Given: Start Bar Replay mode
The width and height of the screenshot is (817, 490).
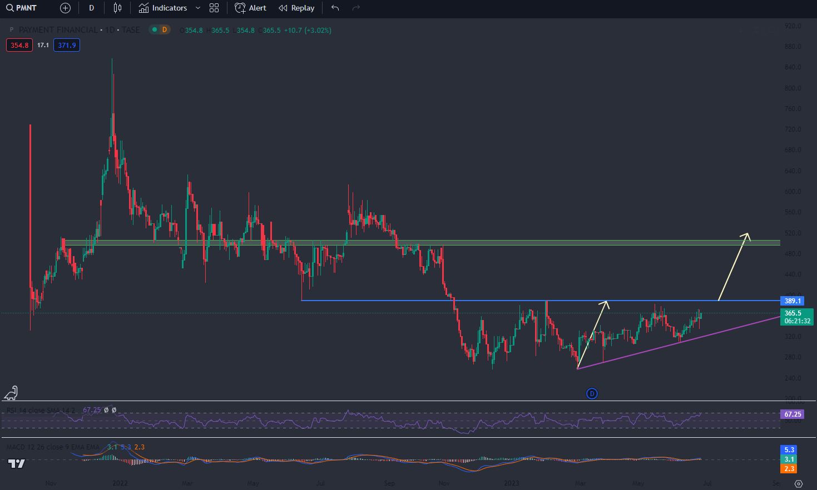Looking at the screenshot, I should [x=296, y=8].
